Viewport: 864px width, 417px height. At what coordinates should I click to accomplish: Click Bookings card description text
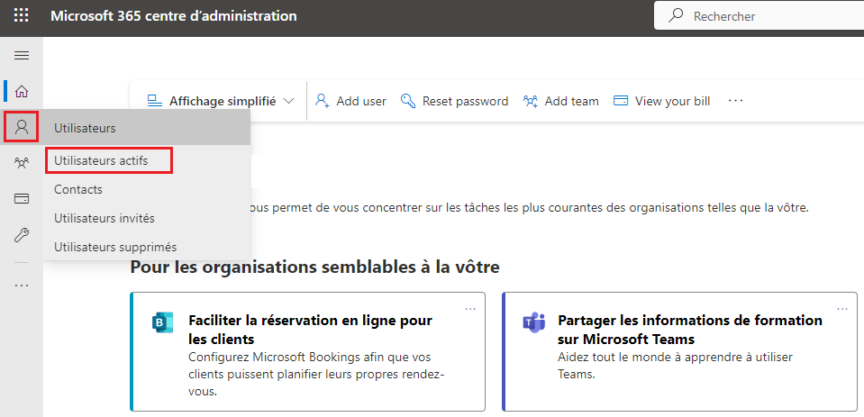point(316,374)
